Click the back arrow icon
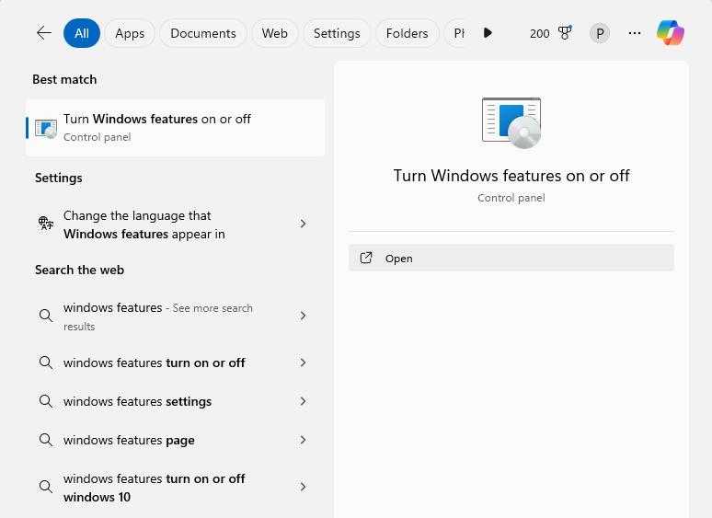 pyautogui.click(x=44, y=33)
